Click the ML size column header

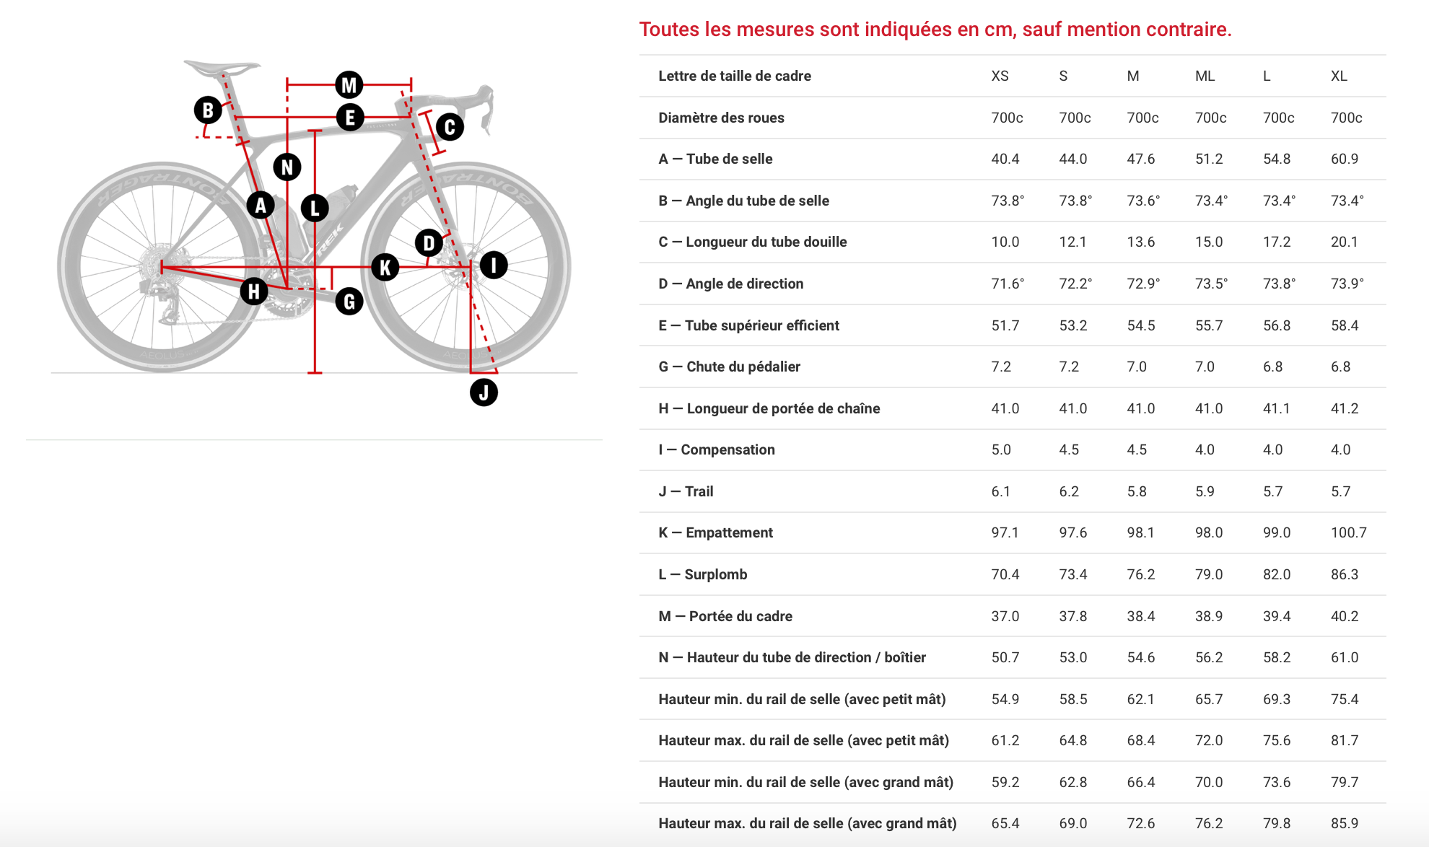pos(1205,76)
